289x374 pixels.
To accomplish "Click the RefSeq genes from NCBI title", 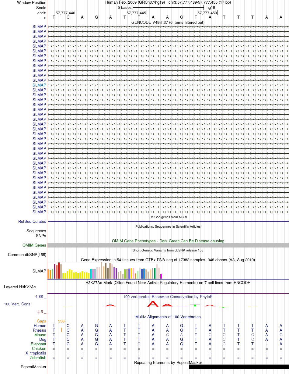I will (168, 217).
